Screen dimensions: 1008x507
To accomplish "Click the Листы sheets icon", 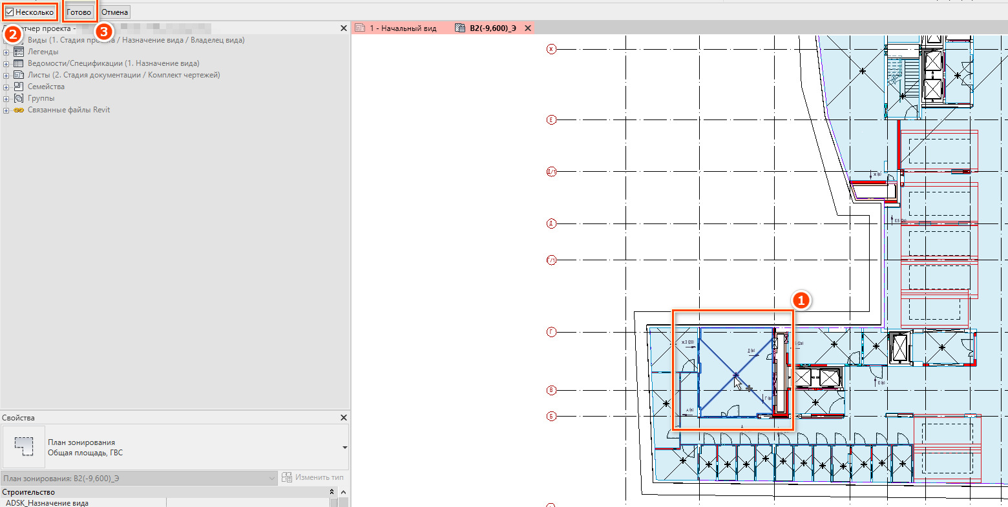I will pos(19,75).
